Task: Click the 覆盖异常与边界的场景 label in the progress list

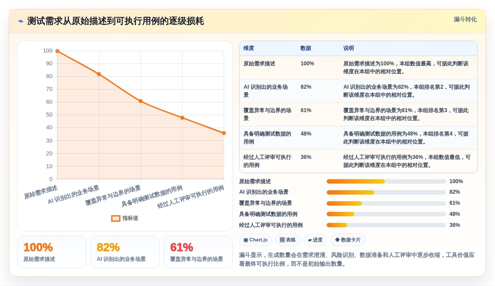Action: click(266, 203)
